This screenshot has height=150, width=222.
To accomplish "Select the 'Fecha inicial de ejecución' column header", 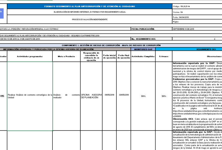I will [109, 56].
